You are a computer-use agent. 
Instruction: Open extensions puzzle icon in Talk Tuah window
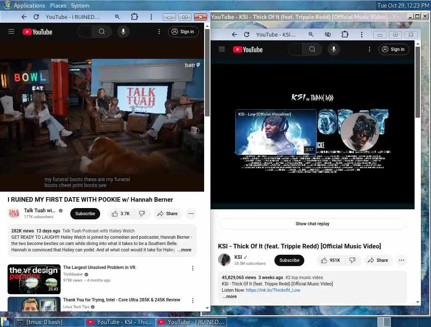click(x=134, y=17)
